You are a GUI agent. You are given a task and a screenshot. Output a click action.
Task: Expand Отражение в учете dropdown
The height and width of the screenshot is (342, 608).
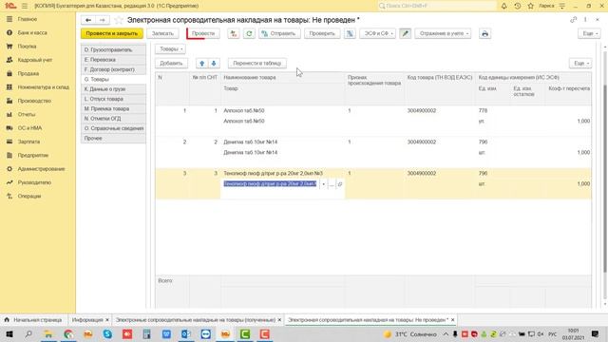click(443, 34)
